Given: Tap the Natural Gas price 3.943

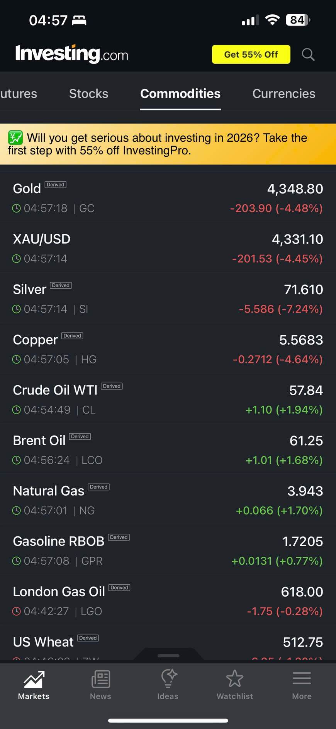Looking at the screenshot, I should [x=305, y=491].
